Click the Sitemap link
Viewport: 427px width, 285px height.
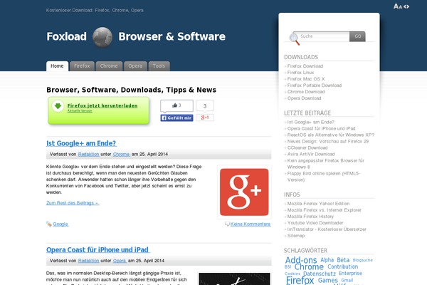coord(296,236)
